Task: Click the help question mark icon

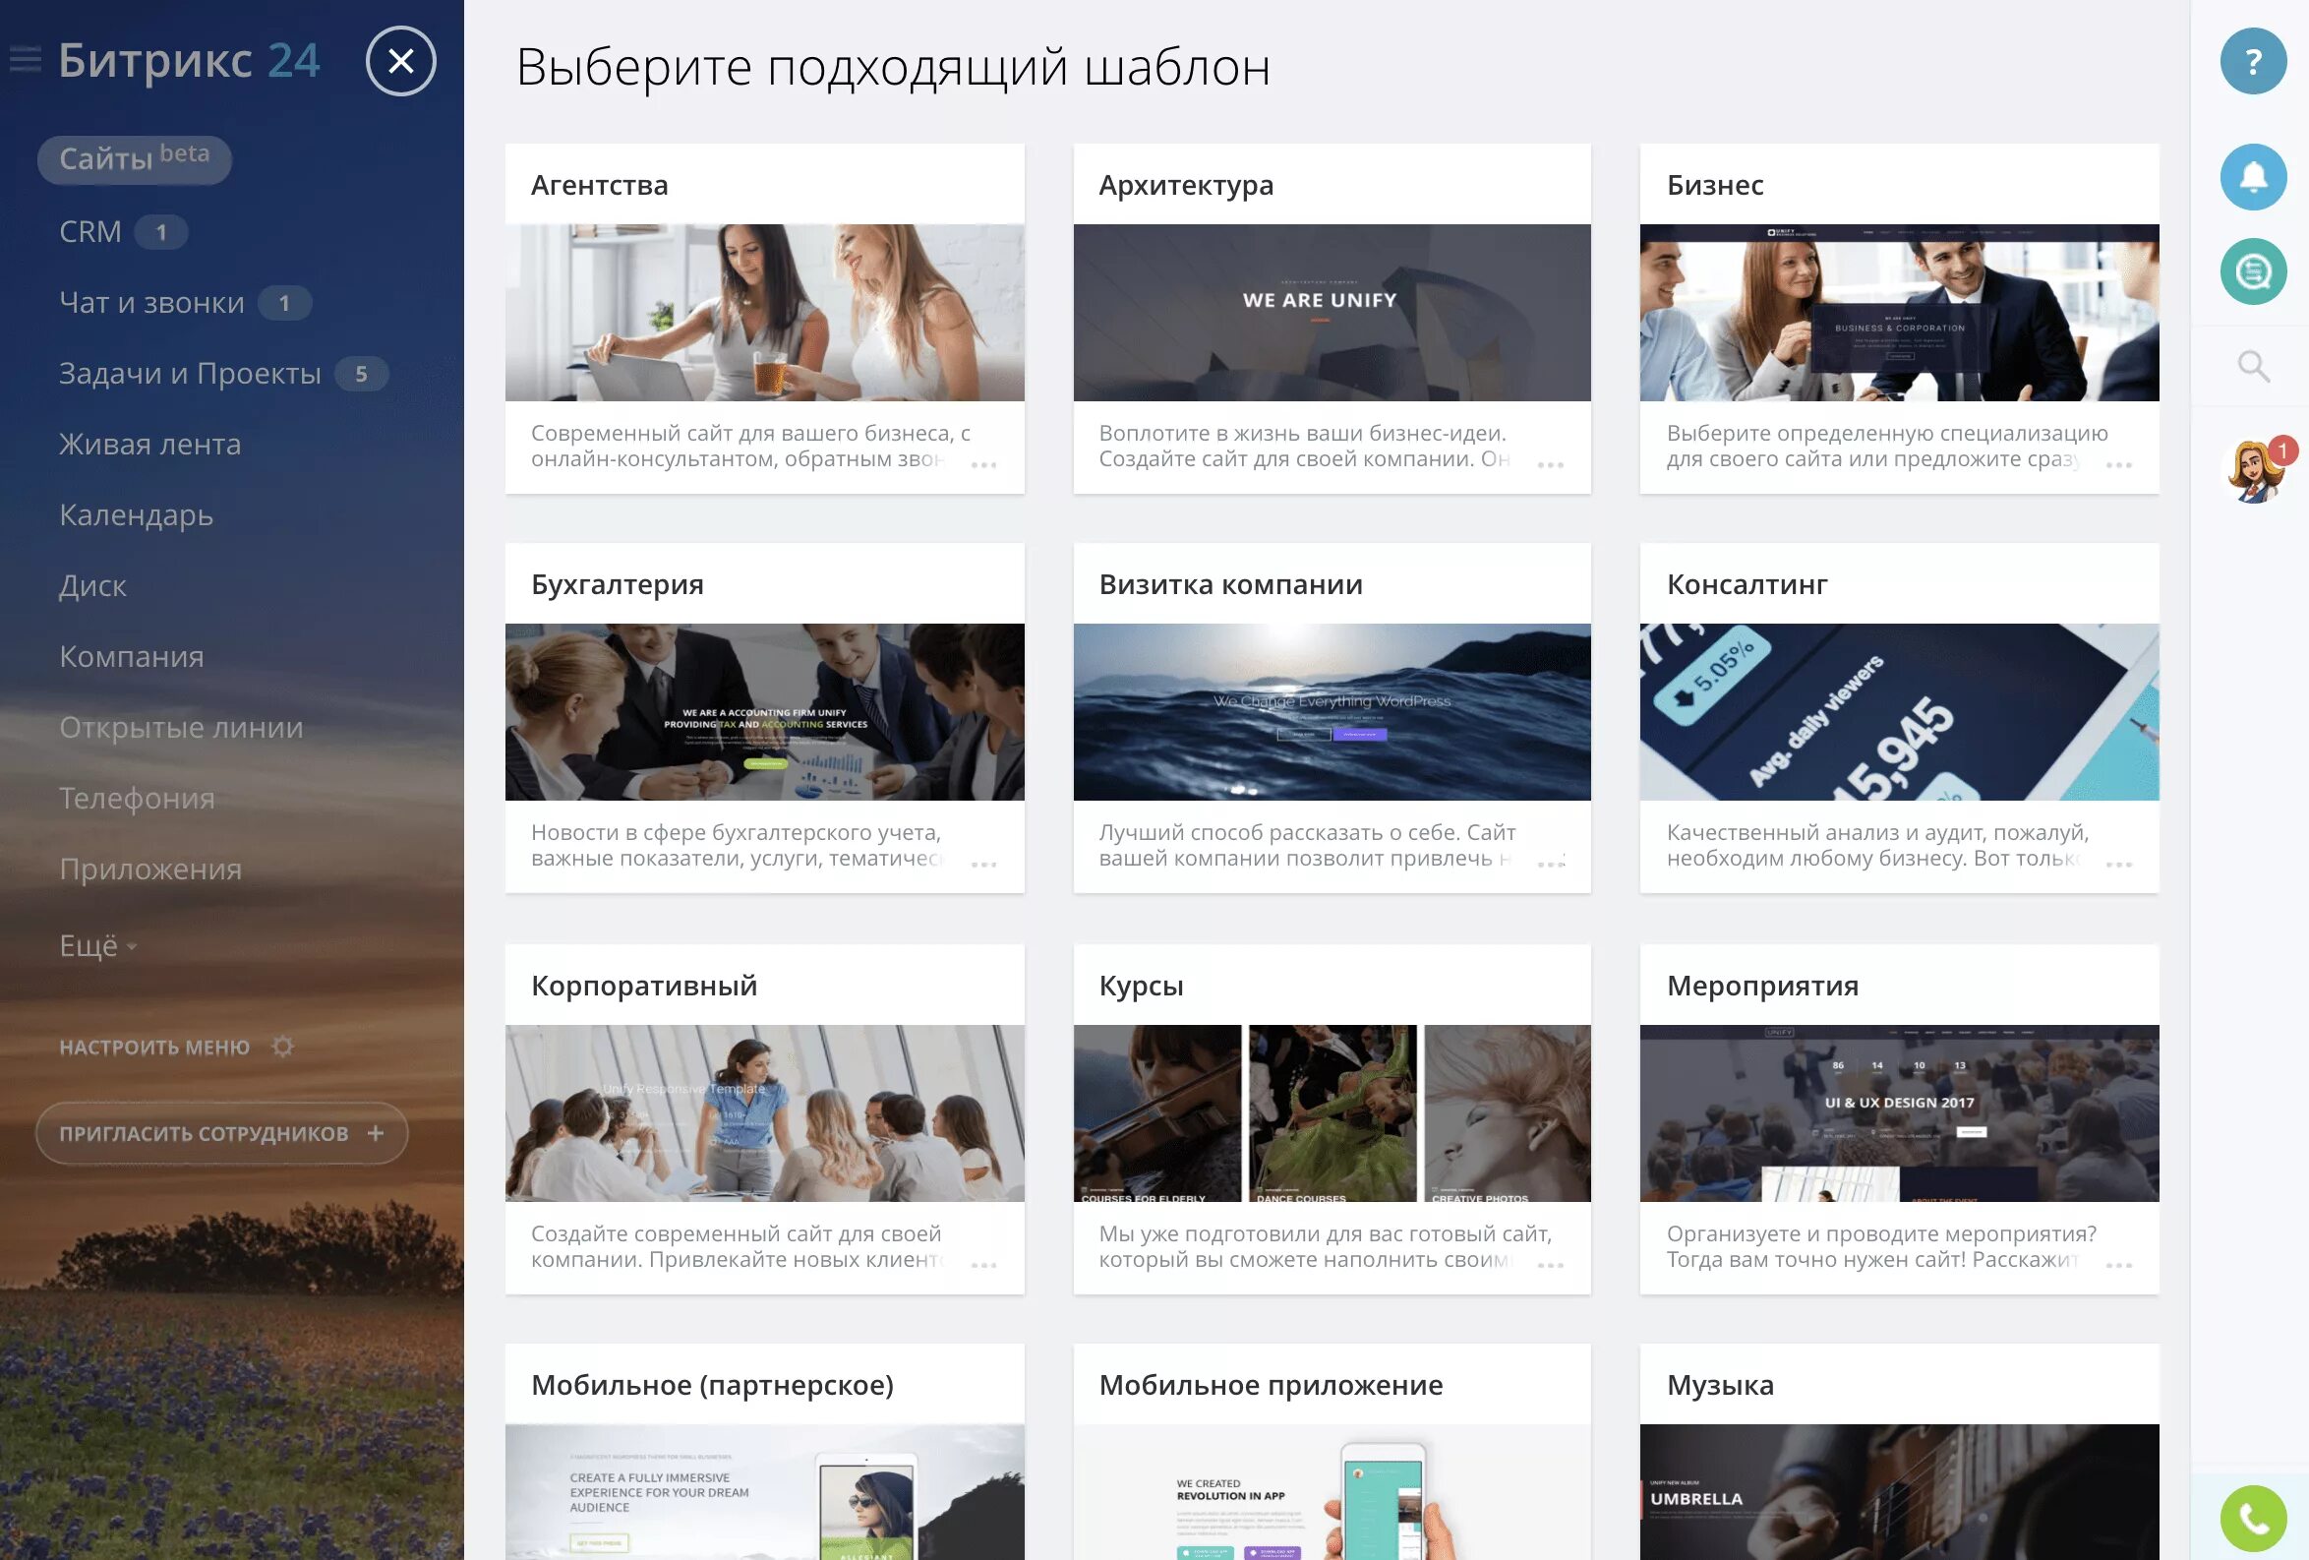Action: pos(2252,62)
